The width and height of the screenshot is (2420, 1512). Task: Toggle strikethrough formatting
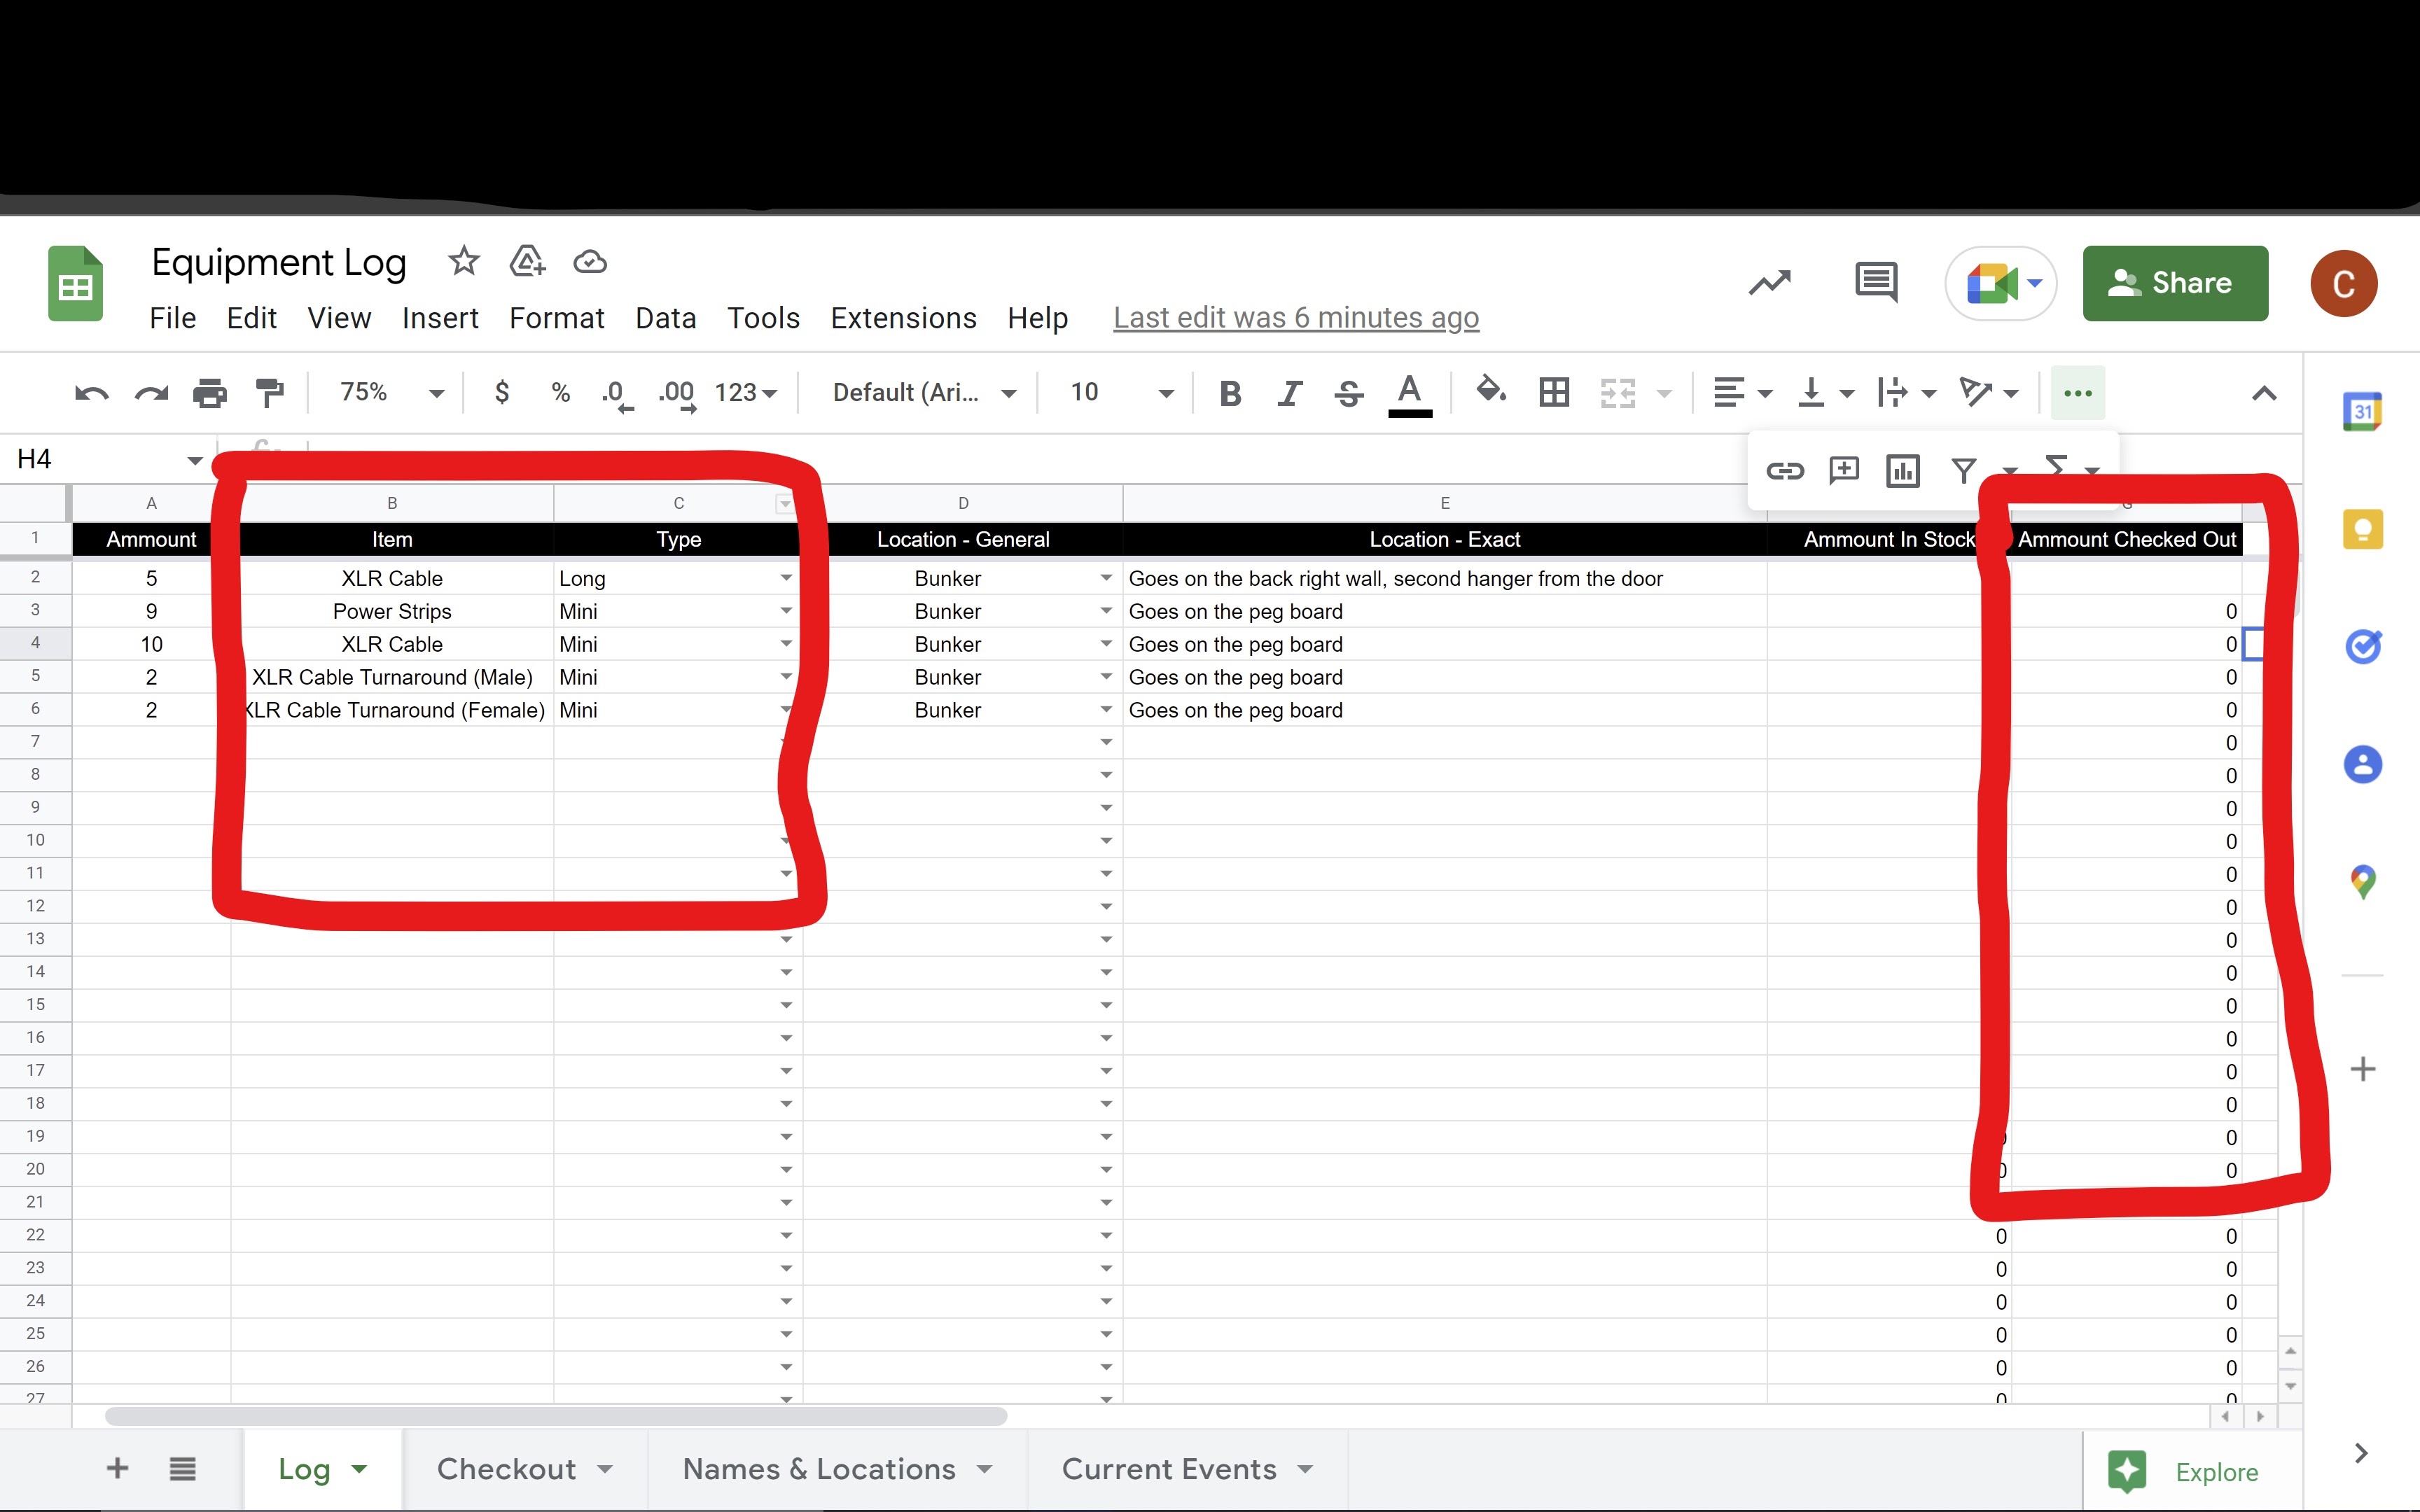click(1348, 393)
